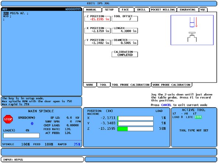218x163 pixels.
Task: Click the N00000999 program number
Action: click(73, 9)
